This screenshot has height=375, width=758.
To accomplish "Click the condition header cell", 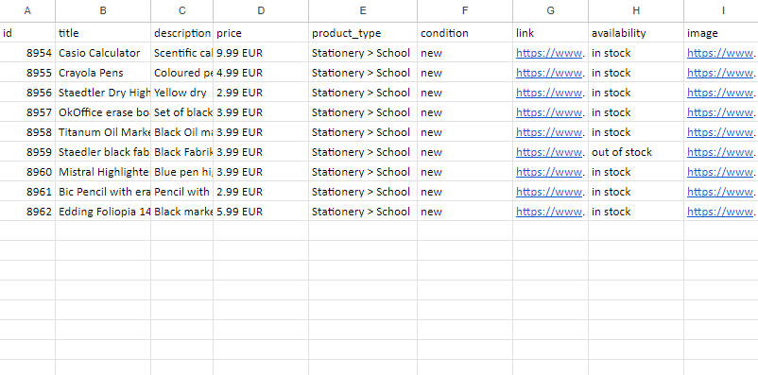I will click(465, 33).
